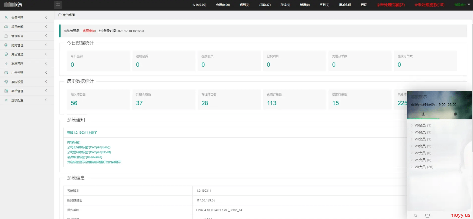The image size is (473, 219).
Task: Expand the V3会员 group
Action: coord(421,146)
